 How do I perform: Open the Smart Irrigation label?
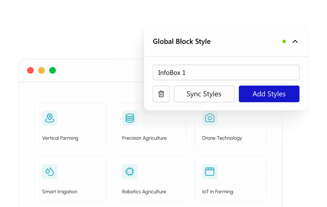coord(60,192)
